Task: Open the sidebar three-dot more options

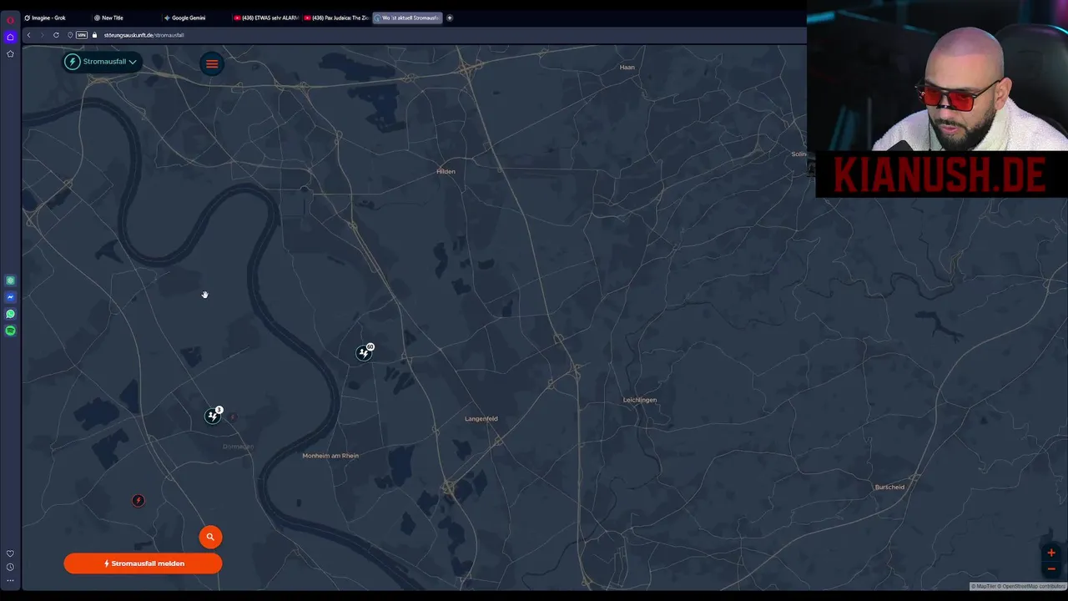Action: 10,579
